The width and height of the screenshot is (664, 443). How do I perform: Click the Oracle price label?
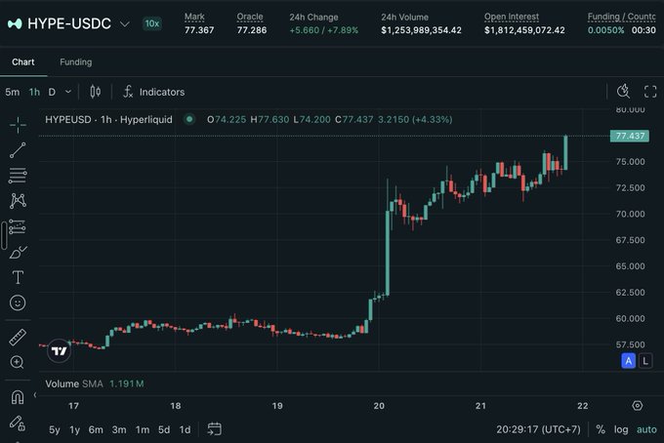(250, 17)
